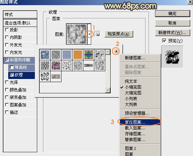Close the 图层样式 dialog
Viewport: 193px width, 156px height.
point(190,2)
